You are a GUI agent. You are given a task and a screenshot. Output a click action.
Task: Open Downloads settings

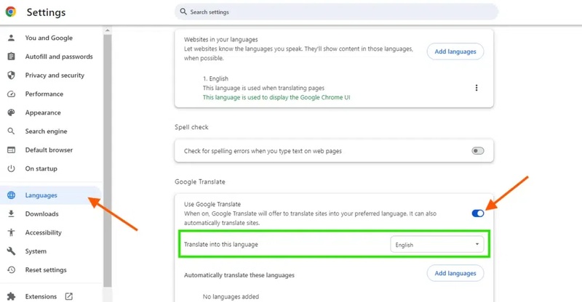coord(42,214)
